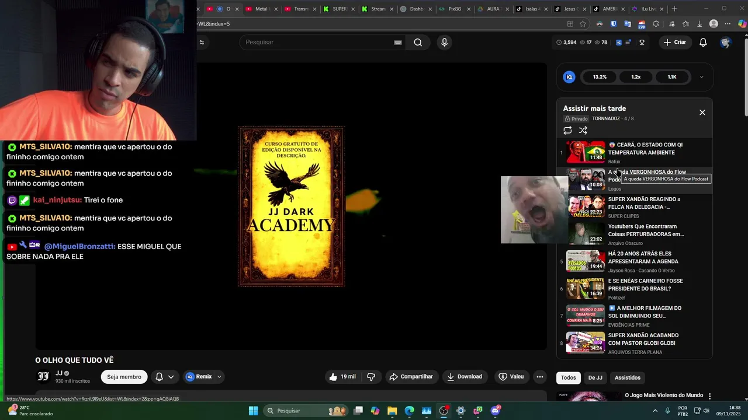Click Seja membro button
748x420 pixels.
point(124,377)
